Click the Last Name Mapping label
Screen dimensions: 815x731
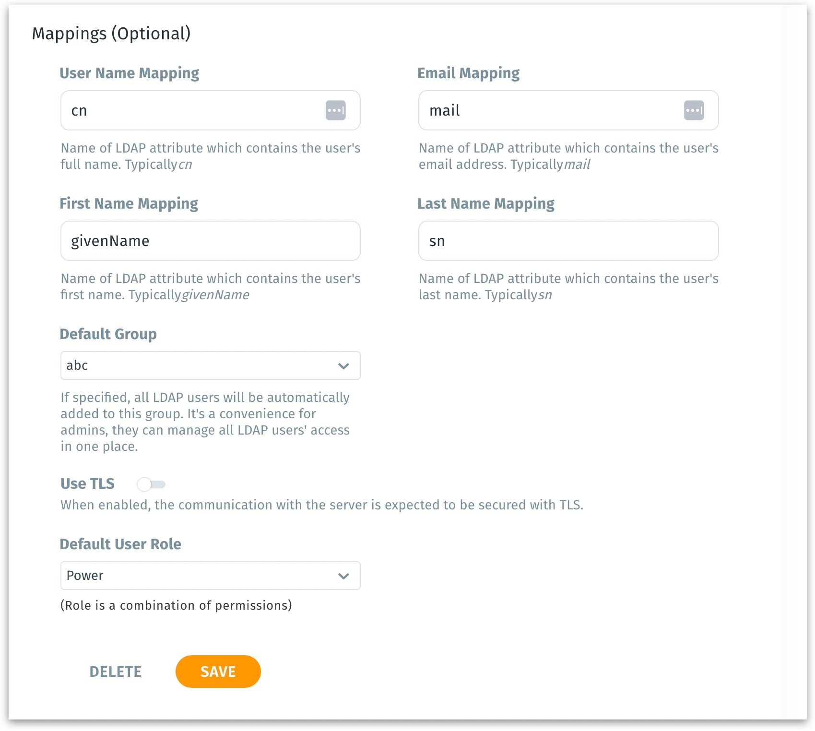click(486, 203)
